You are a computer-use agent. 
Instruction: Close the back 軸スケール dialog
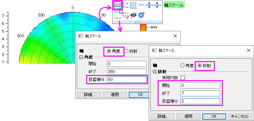[x=175, y=36]
